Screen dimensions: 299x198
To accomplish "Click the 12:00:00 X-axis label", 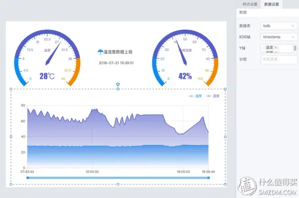I will point(92,172).
